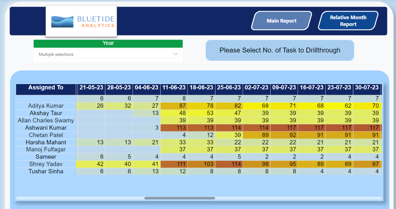The height and width of the screenshot is (209, 396).
Task: Click the Multiple selections year field
Action: coord(108,54)
